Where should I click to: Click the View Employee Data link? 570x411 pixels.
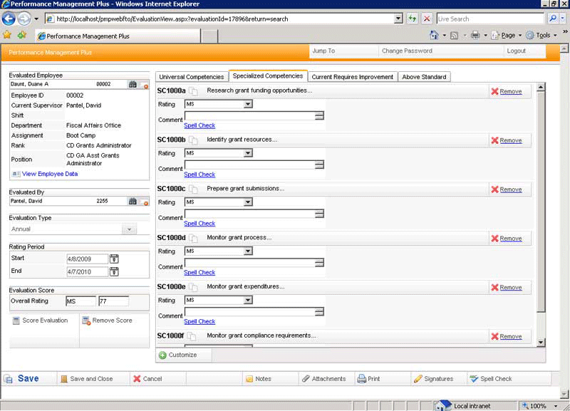click(x=50, y=174)
